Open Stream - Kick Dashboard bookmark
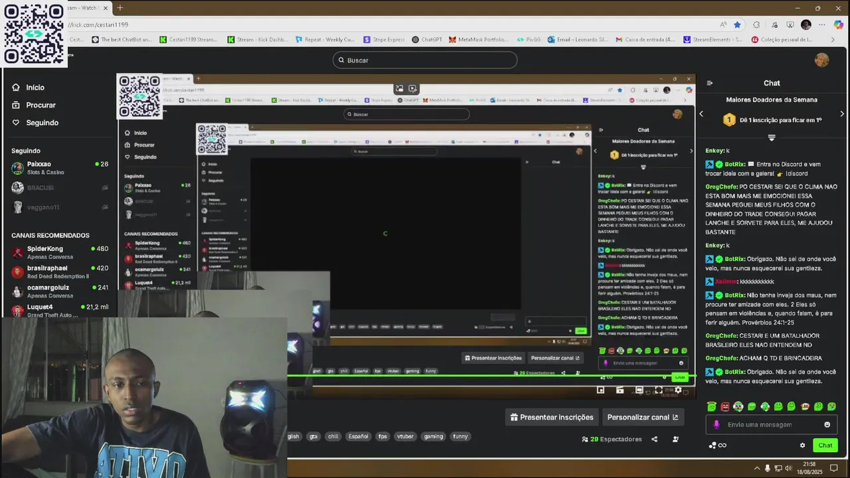Image resolution: width=850 pixels, height=478 pixels. click(x=258, y=40)
